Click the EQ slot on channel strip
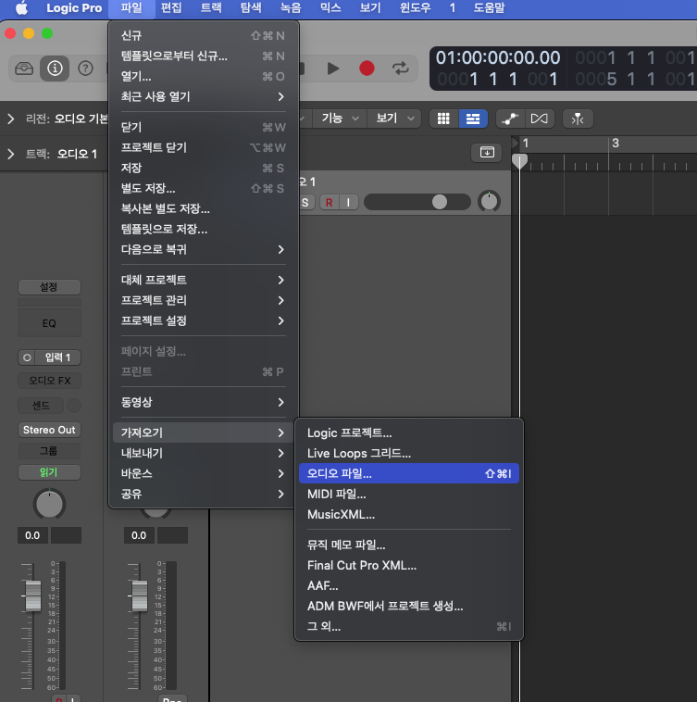Screen dimensions: 697x702 [49, 323]
